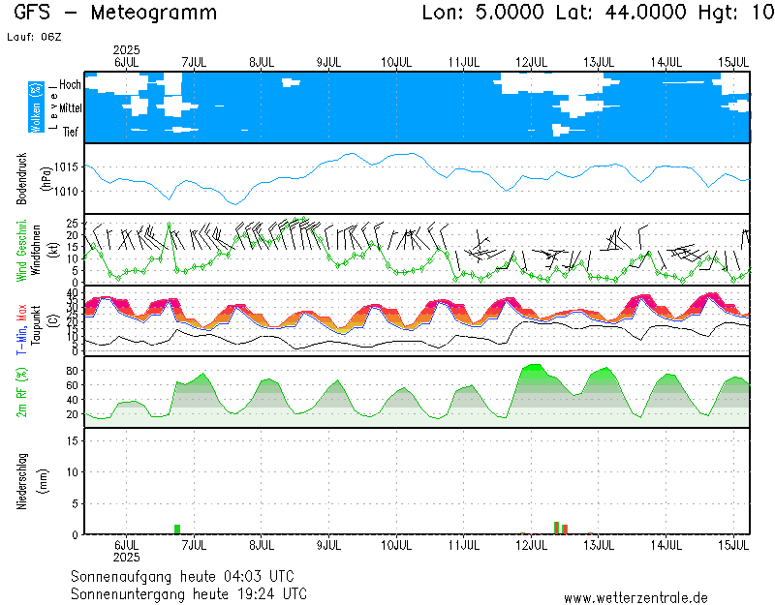
Task: Click the '80' humidity axis value
Action: pyautogui.click(x=72, y=371)
